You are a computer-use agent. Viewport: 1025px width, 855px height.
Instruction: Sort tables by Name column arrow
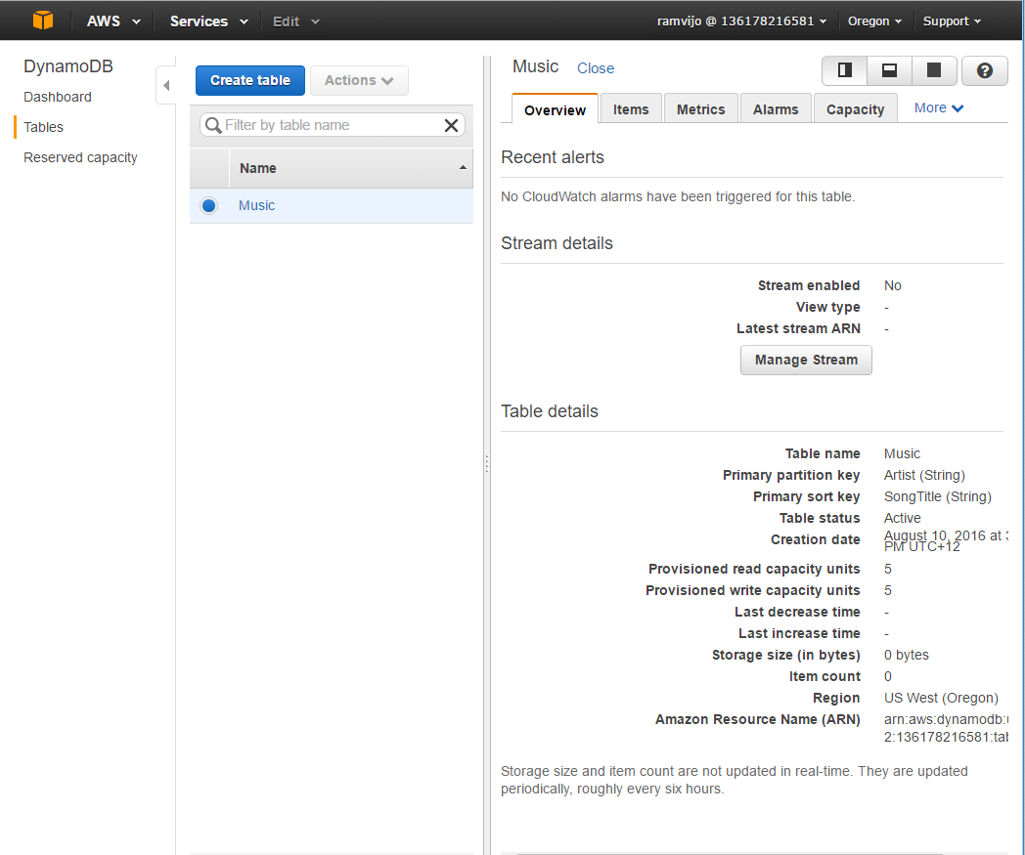463,168
